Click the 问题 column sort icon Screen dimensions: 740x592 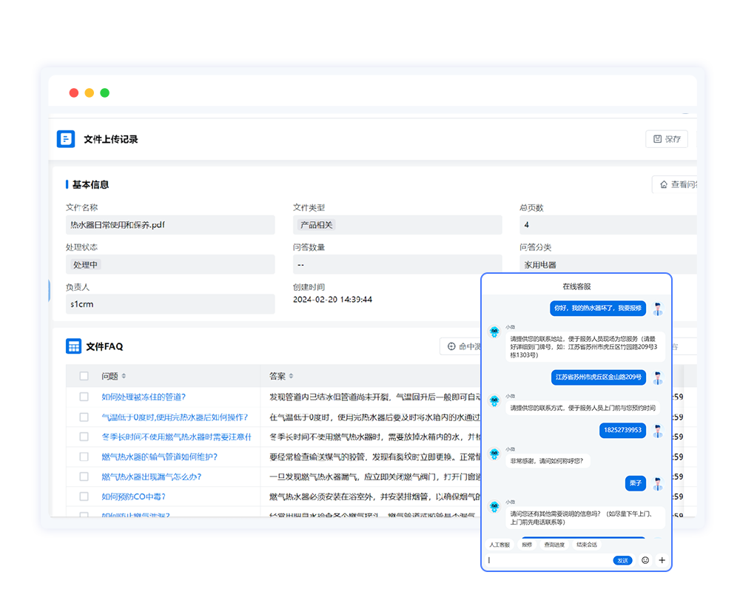click(124, 376)
